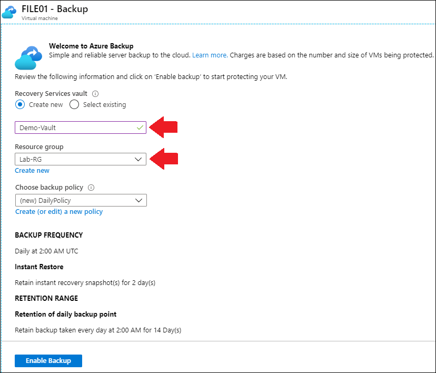Viewport: 436px width, 373px height.
Task: Click the Resource group label
Action: (x=39, y=147)
